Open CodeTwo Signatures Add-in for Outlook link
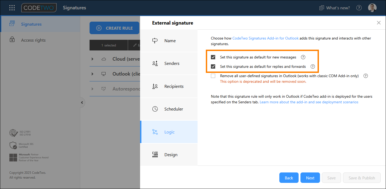Screen dimensions: 386x189 265,38
